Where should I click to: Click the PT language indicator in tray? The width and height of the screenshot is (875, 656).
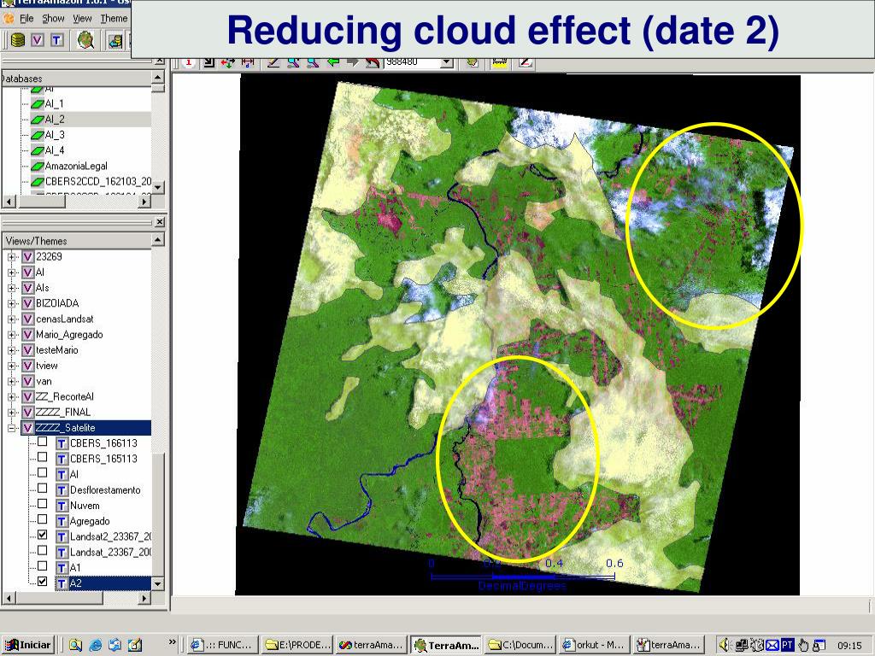coord(787,646)
